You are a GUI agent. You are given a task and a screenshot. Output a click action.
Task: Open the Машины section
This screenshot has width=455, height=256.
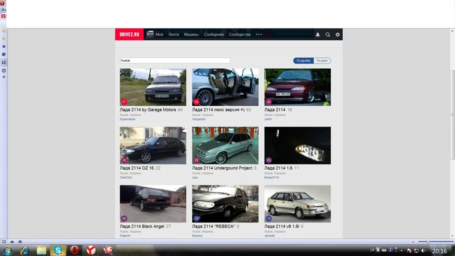(x=191, y=34)
